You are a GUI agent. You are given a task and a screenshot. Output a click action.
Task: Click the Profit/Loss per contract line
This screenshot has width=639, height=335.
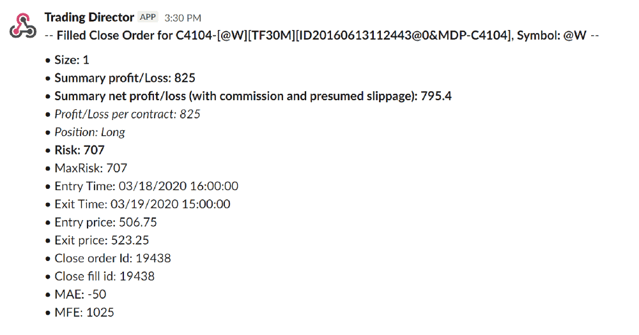click(x=127, y=114)
